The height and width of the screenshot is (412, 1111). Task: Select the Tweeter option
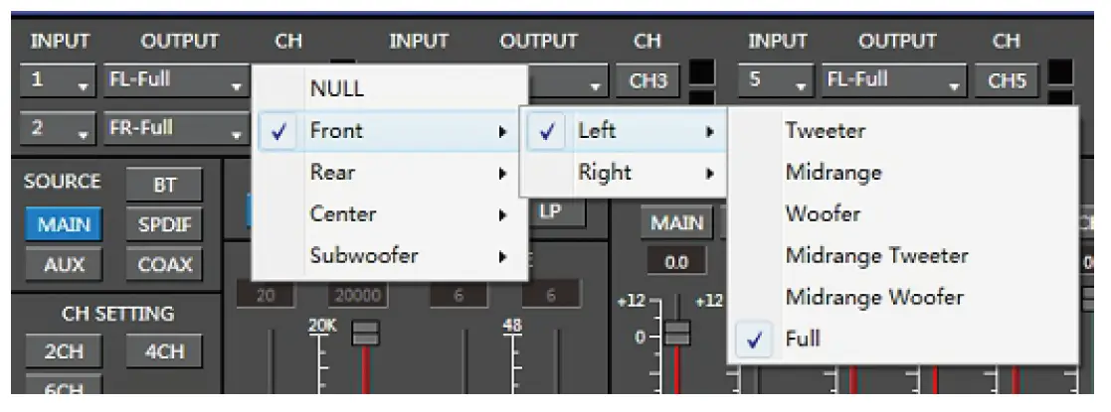coord(825,130)
